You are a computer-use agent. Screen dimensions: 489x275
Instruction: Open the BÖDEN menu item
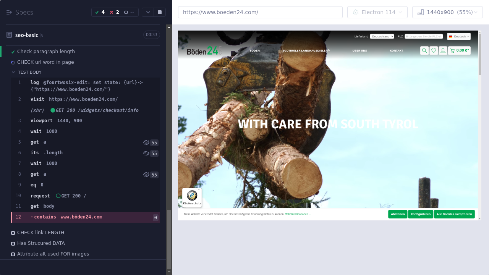pos(254,50)
